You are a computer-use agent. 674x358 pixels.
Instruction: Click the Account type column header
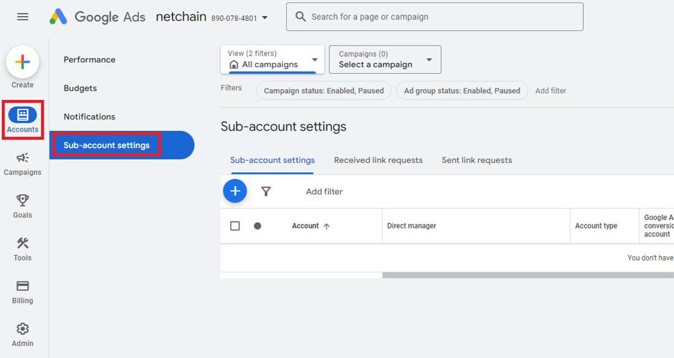(596, 226)
